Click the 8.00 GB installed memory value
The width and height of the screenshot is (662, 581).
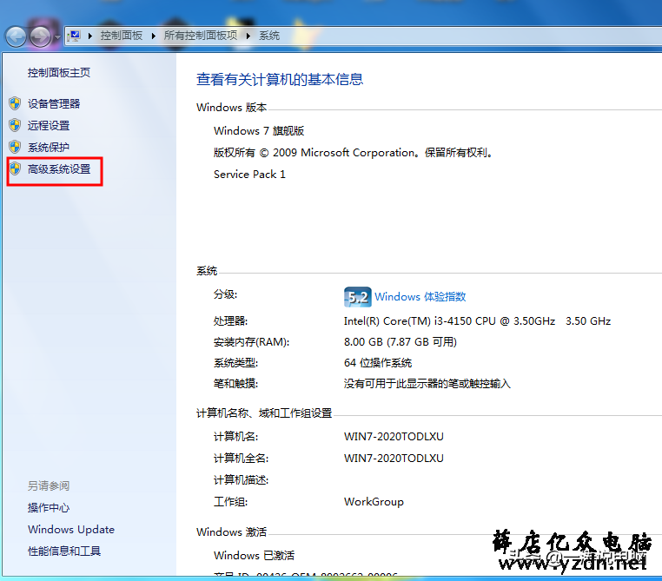pyautogui.click(x=401, y=342)
